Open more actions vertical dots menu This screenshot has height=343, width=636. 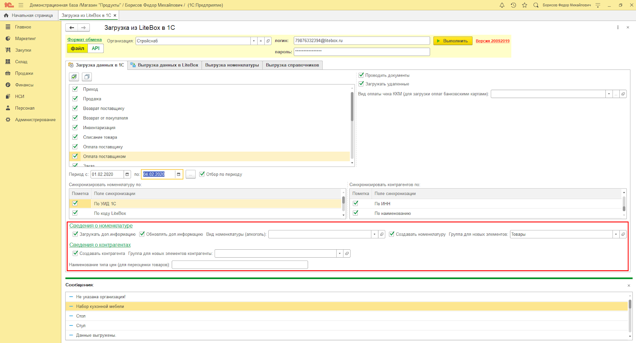pyautogui.click(x=618, y=27)
